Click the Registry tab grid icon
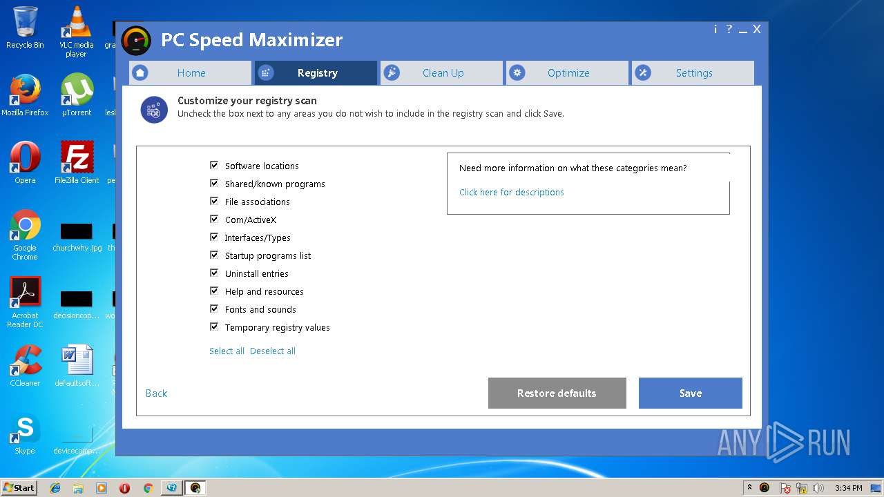Image resolution: width=884 pixels, height=497 pixels. pos(266,72)
